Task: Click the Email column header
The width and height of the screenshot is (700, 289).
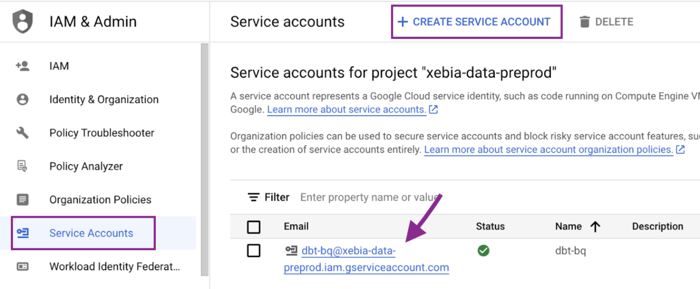Action: [296, 226]
